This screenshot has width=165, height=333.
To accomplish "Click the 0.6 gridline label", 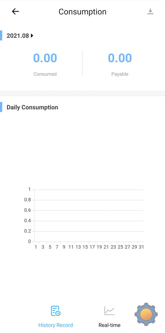I will coord(28,210).
